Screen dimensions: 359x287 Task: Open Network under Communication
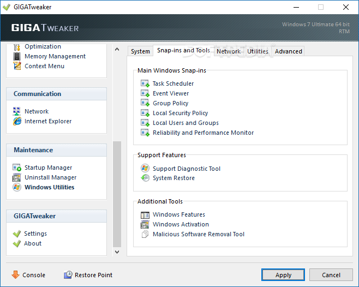pos(37,111)
